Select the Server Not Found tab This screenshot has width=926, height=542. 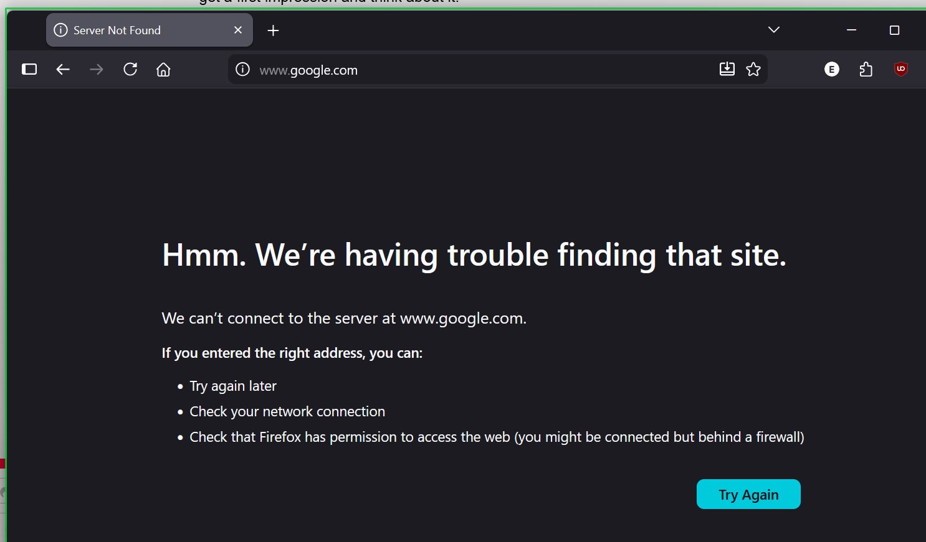point(137,30)
